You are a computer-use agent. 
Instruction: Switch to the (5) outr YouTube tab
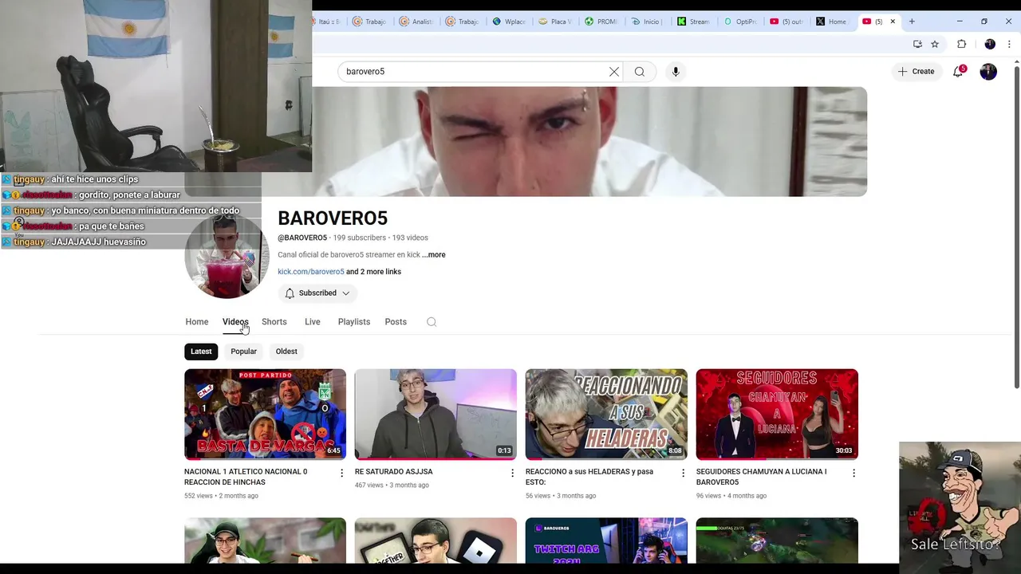[786, 22]
